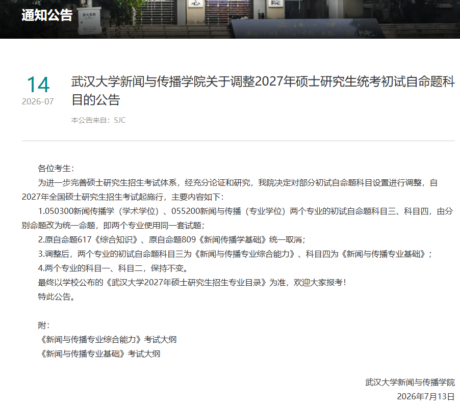Viewport: 460px width, 409px height.
Task: Click item 2 about 原自命题617《综合知识》
Action: coord(172,240)
